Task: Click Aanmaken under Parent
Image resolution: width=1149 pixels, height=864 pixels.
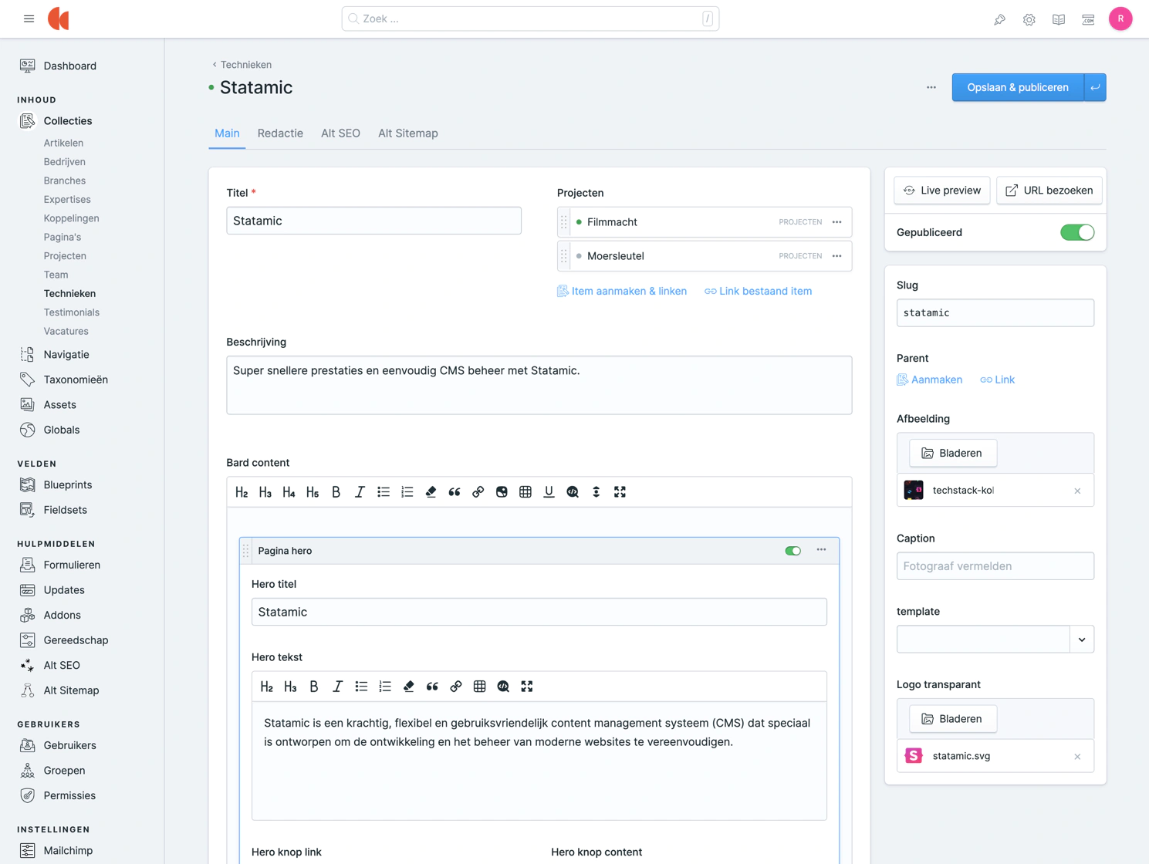Action: point(930,380)
